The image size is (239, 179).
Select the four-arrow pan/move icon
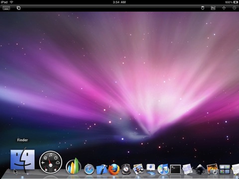(224, 8)
